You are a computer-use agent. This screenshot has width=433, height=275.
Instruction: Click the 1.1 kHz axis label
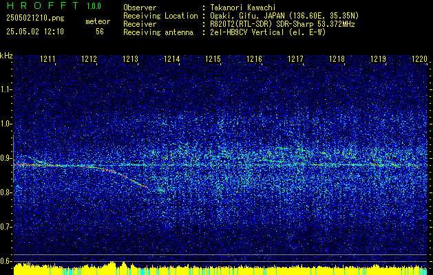(x=6, y=89)
